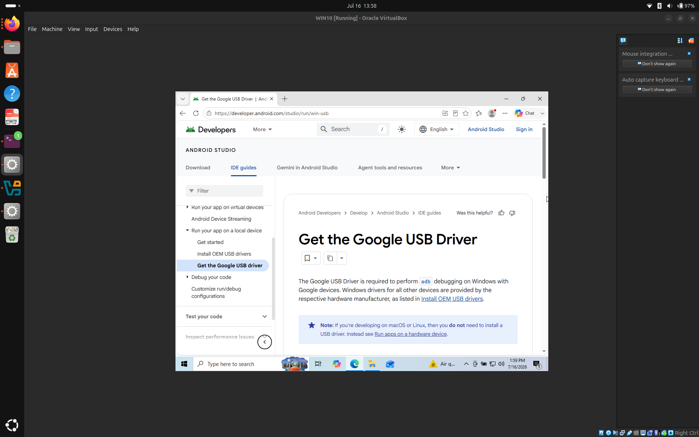Open the Install OEM USB drivers link in article

pyautogui.click(x=452, y=299)
